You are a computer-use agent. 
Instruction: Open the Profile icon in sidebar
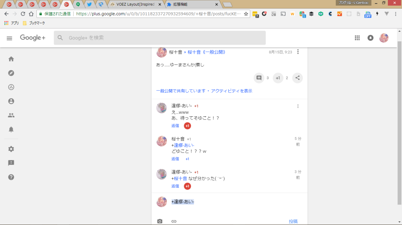(11, 101)
